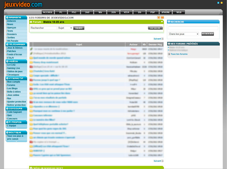Screen dimensions: 227x169
Task: Click the RAFRAICHIR button
Action: tap(155, 28)
